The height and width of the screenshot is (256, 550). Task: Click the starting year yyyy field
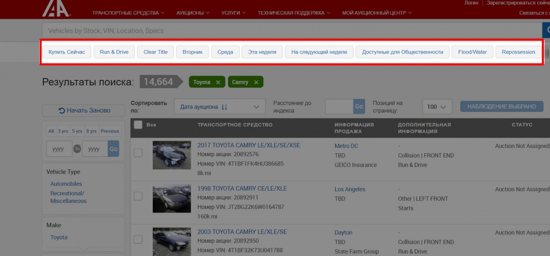(59, 149)
